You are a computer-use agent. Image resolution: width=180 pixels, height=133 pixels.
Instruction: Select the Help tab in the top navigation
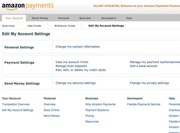(x=129, y=18)
